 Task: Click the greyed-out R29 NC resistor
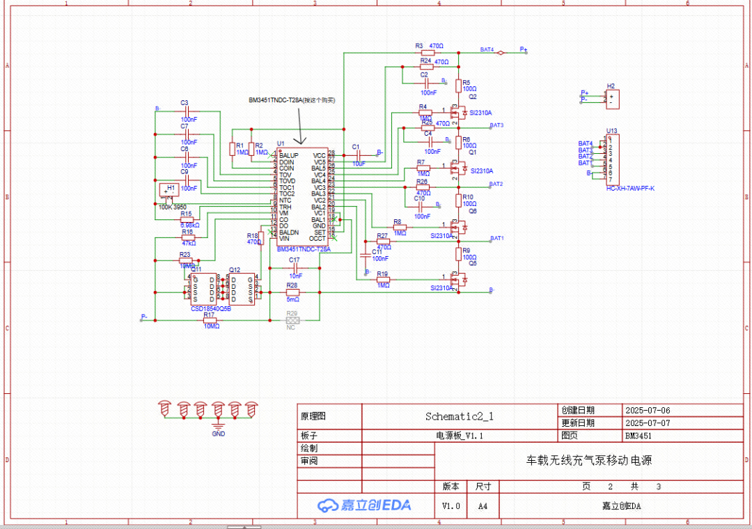(x=292, y=320)
